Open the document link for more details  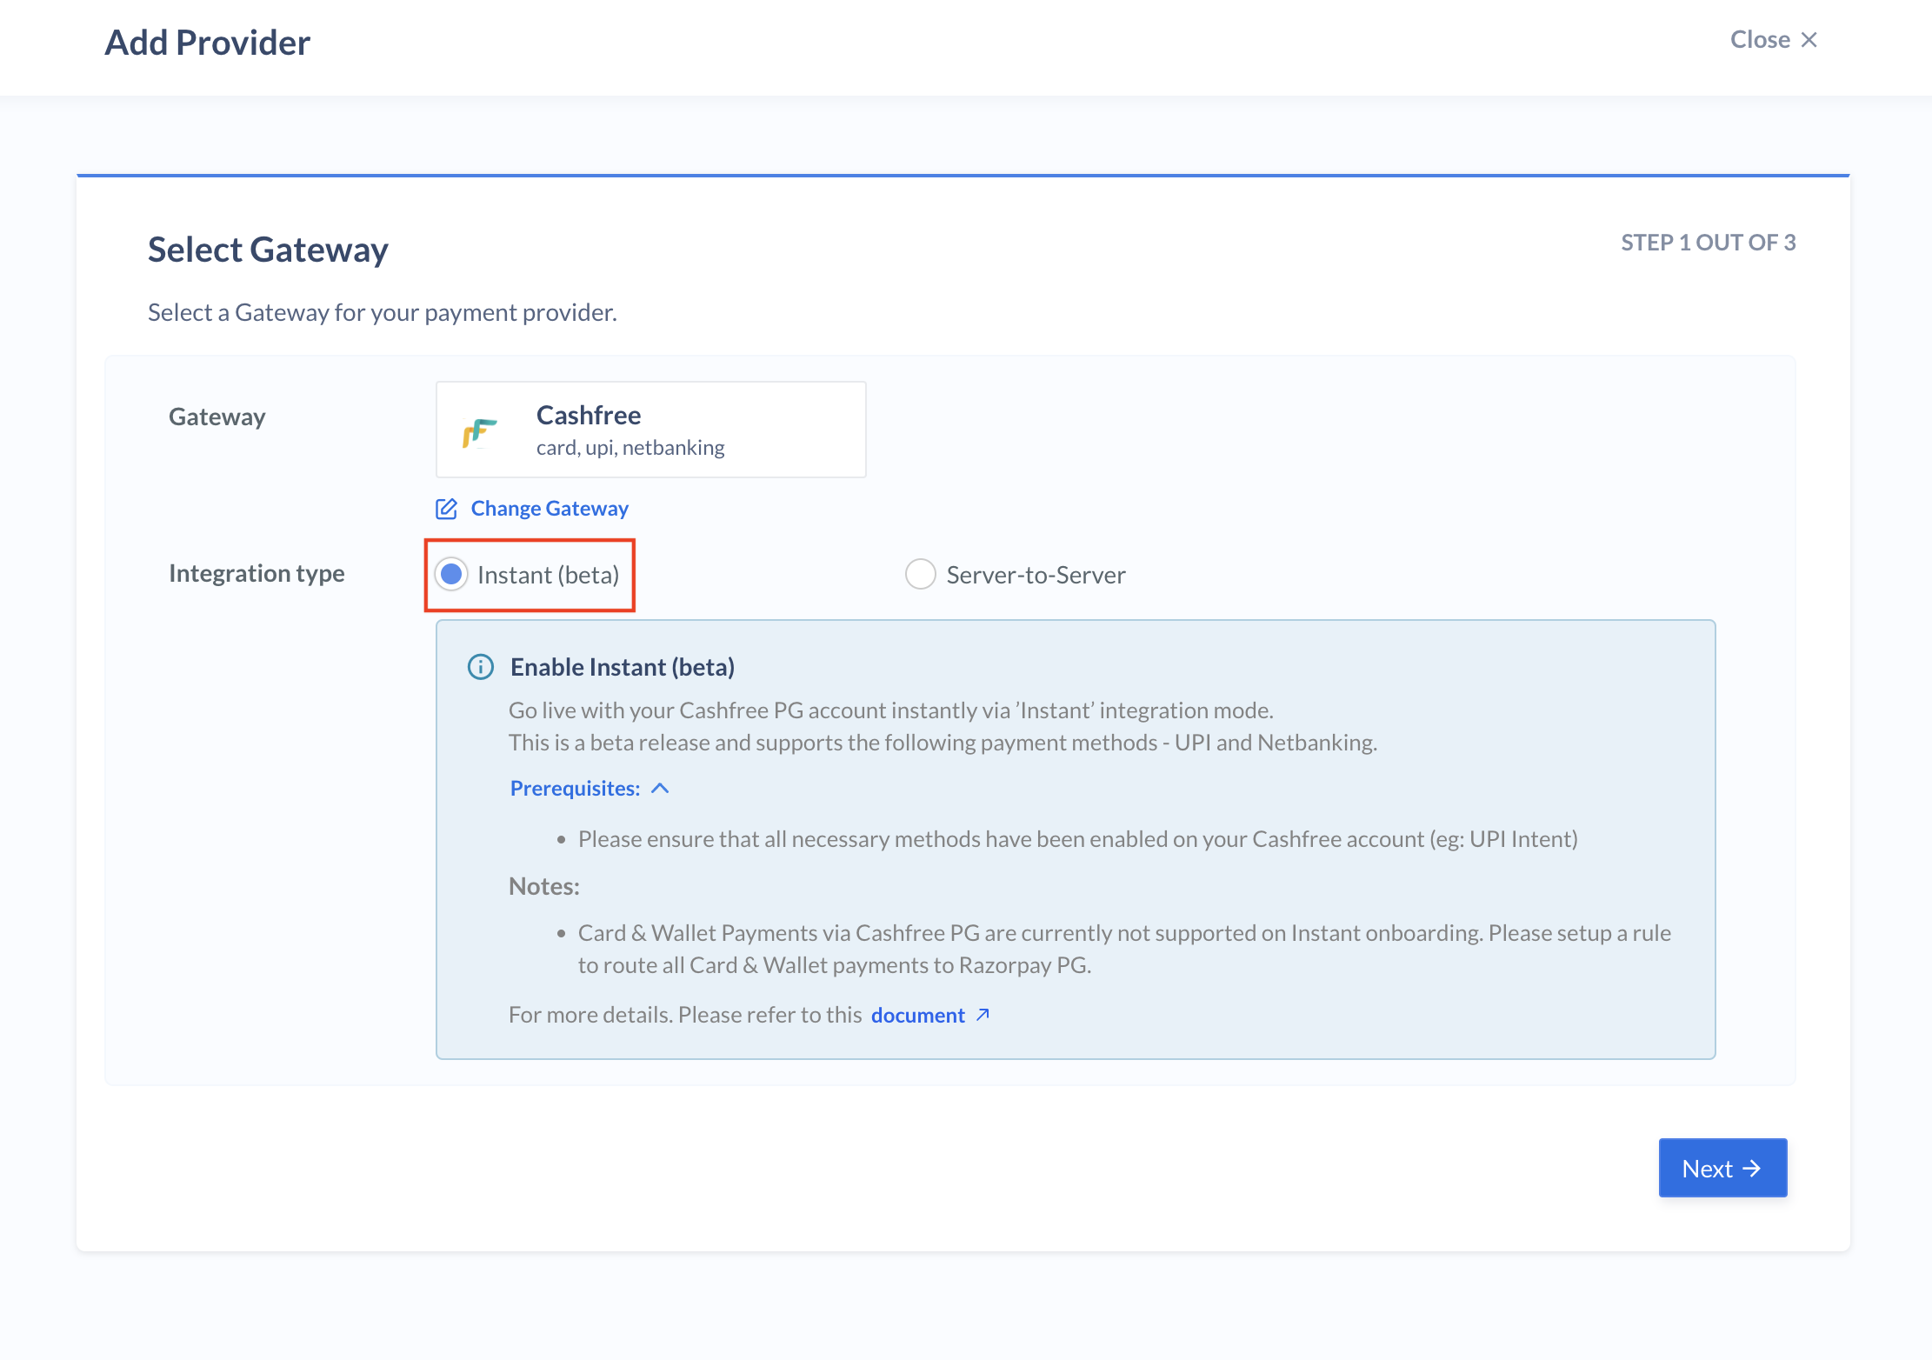coord(918,1015)
